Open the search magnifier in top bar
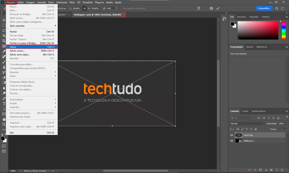The image size is (289, 173). [276, 8]
